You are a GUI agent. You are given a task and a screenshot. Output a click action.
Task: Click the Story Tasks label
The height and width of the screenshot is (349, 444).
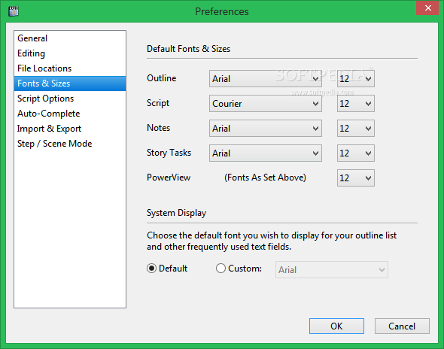coord(169,153)
